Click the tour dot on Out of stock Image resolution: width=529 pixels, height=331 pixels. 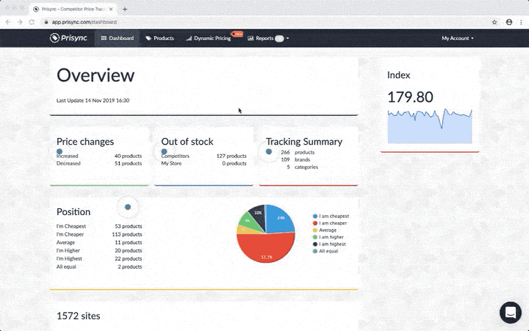click(164, 151)
